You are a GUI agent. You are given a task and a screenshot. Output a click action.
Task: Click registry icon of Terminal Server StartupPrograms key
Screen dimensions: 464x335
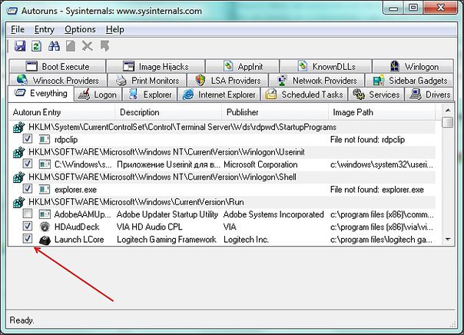(18, 128)
